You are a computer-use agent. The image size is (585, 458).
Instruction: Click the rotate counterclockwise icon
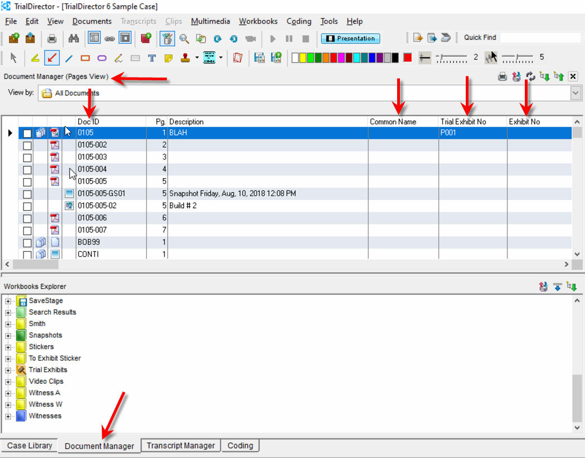233,38
